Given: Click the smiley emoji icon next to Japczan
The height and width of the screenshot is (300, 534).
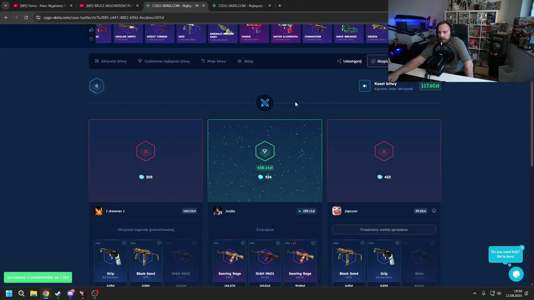Looking at the screenshot, I should point(434,211).
